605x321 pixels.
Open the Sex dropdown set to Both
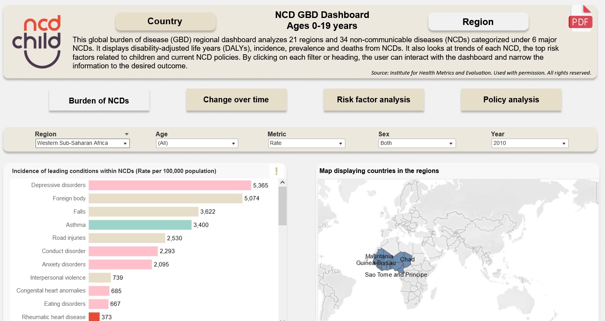[x=417, y=143]
